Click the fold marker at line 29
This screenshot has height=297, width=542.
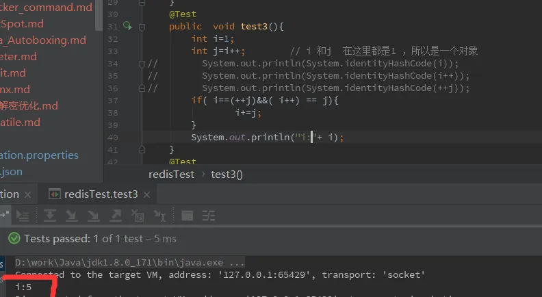tap(142, 3)
